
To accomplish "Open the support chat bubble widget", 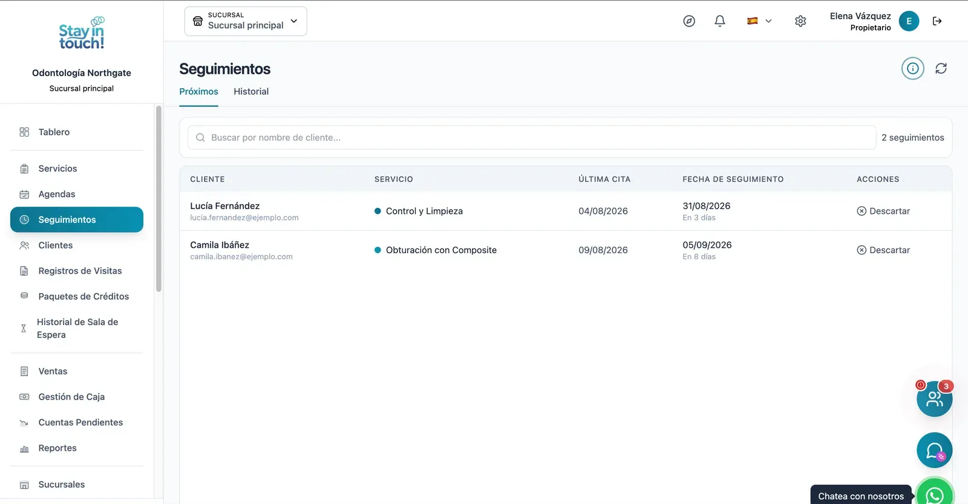I will [x=935, y=450].
